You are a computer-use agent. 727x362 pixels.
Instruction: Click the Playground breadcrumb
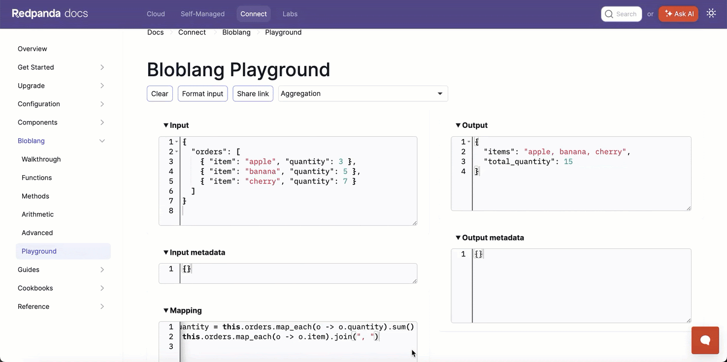(x=283, y=32)
